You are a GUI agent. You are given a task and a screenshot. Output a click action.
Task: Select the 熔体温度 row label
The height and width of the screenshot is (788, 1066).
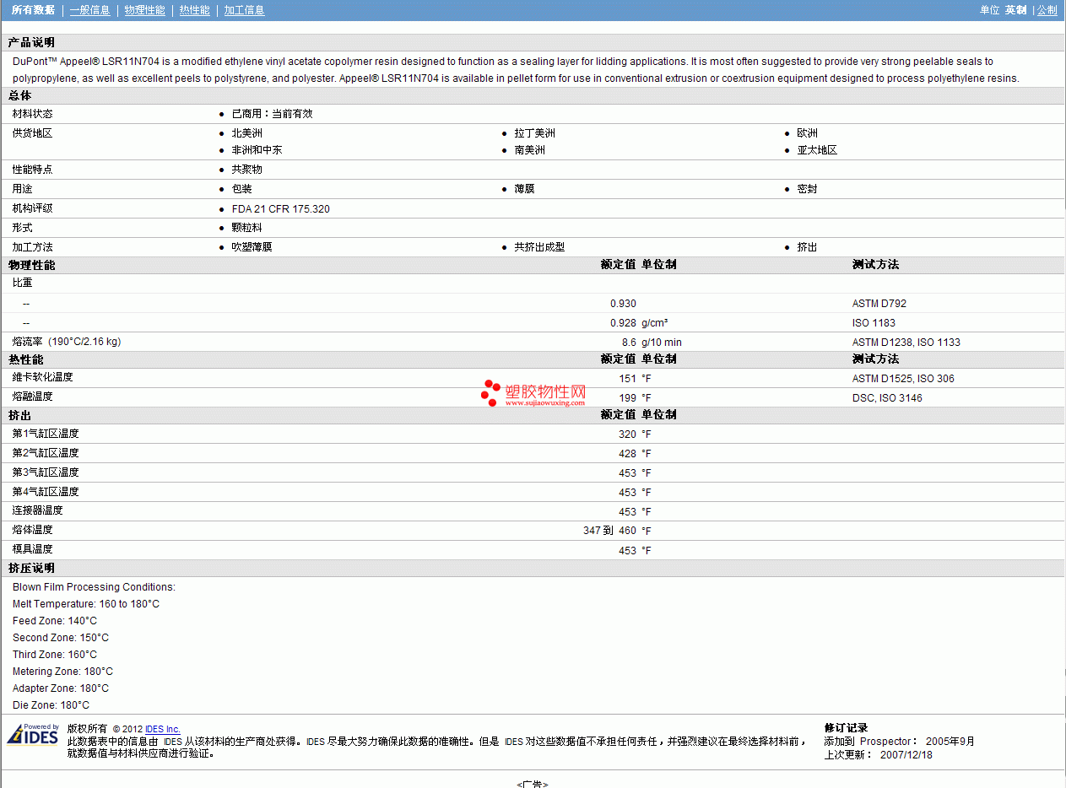coord(32,530)
